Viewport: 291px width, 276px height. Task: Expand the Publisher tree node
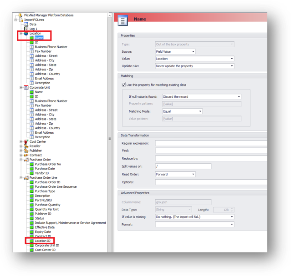21,151
